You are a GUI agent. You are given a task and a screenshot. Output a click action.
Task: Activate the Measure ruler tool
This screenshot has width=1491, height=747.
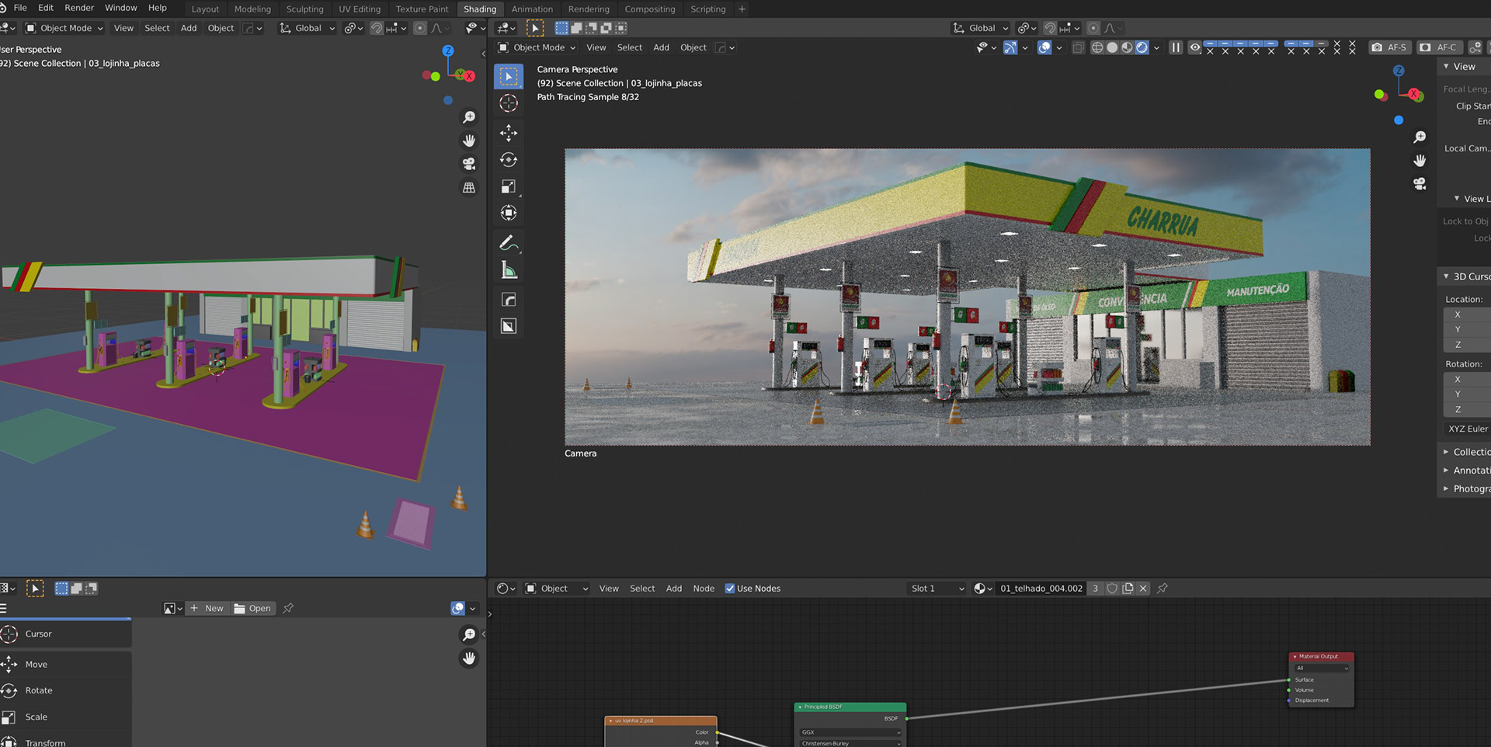[509, 270]
